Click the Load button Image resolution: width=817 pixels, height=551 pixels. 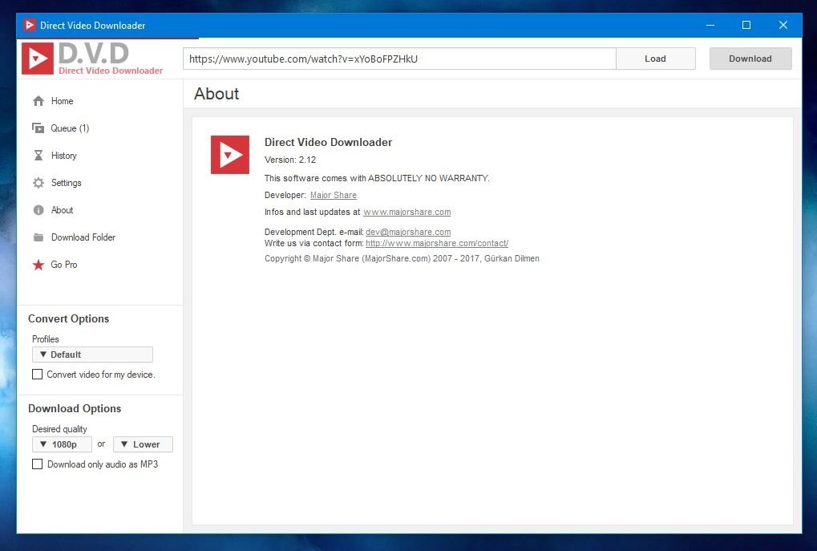click(656, 59)
